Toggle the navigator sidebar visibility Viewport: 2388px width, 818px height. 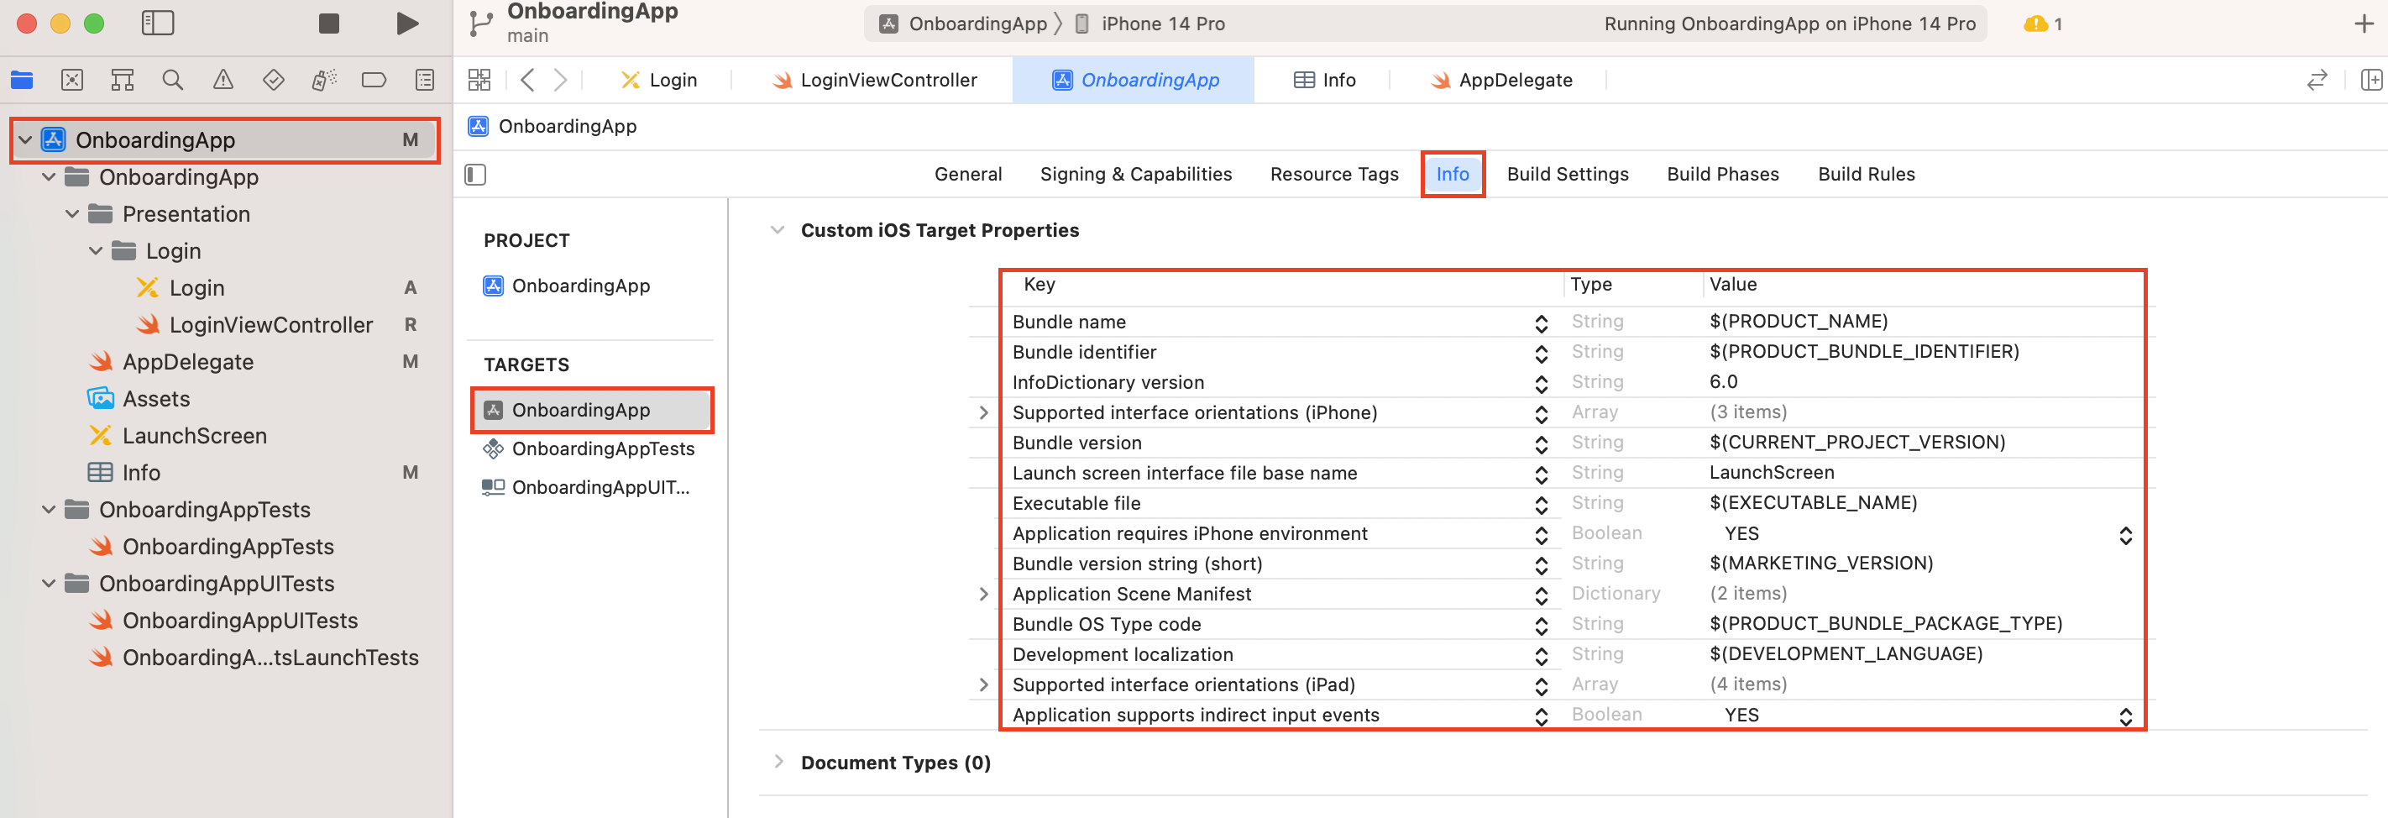pos(158,24)
